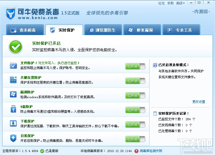Click the 已处理病毒个数 0 value
This screenshot has height=155, width=215.
[x=186, y=131]
